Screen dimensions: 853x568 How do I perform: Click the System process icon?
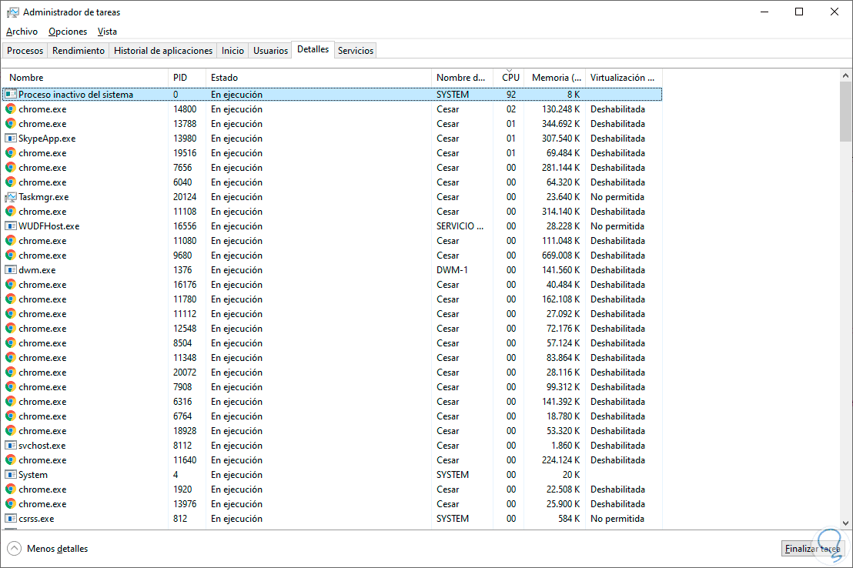[10, 474]
